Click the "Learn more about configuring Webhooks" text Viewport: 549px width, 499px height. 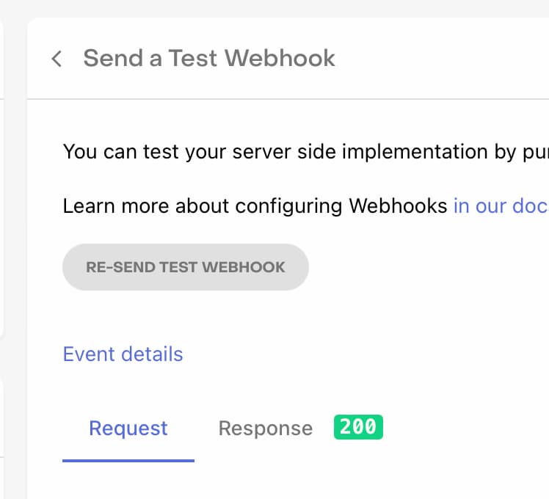click(x=255, y=205)
